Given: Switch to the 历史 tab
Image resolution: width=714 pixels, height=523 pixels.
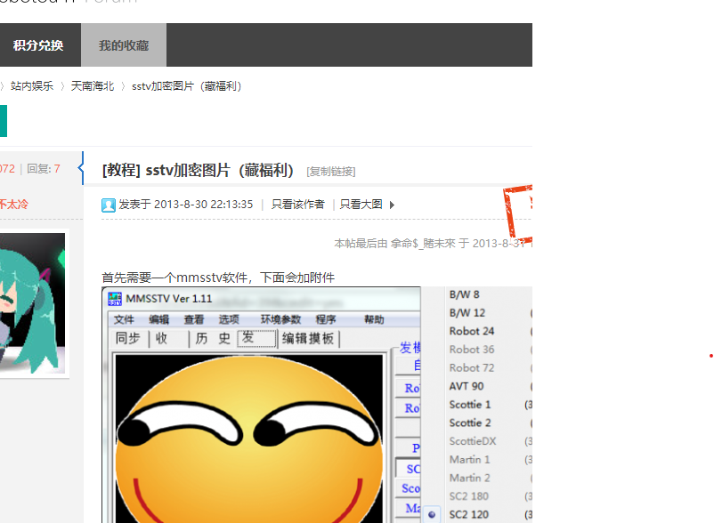Looking at the screenshot, I should coord(213,338).
